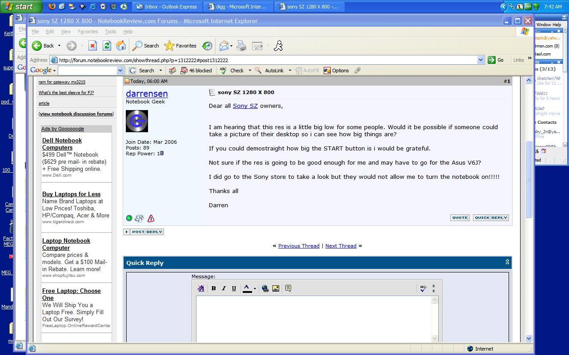Click in the Quick Reply message text area

pyautogui.click(x=314, y=319)
